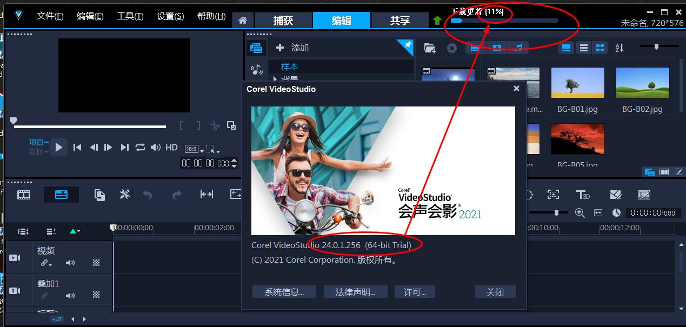This screenshot has height=327, width=686.
Task: Switch to timeline view icon
Action: coord(61,195)
